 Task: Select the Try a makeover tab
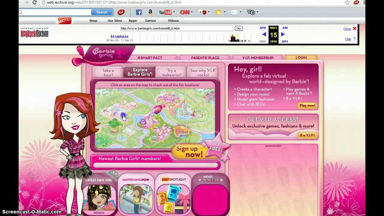[172, 73]
